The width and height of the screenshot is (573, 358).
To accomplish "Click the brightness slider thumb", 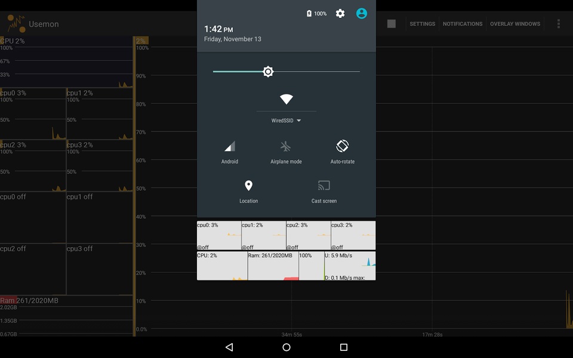I will point(268,72).
